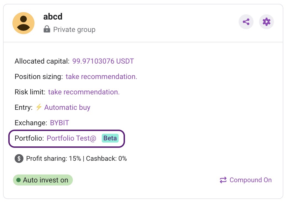Select the Automatic buy entry option
Screen dimensions: 288x202
[67, 107]
